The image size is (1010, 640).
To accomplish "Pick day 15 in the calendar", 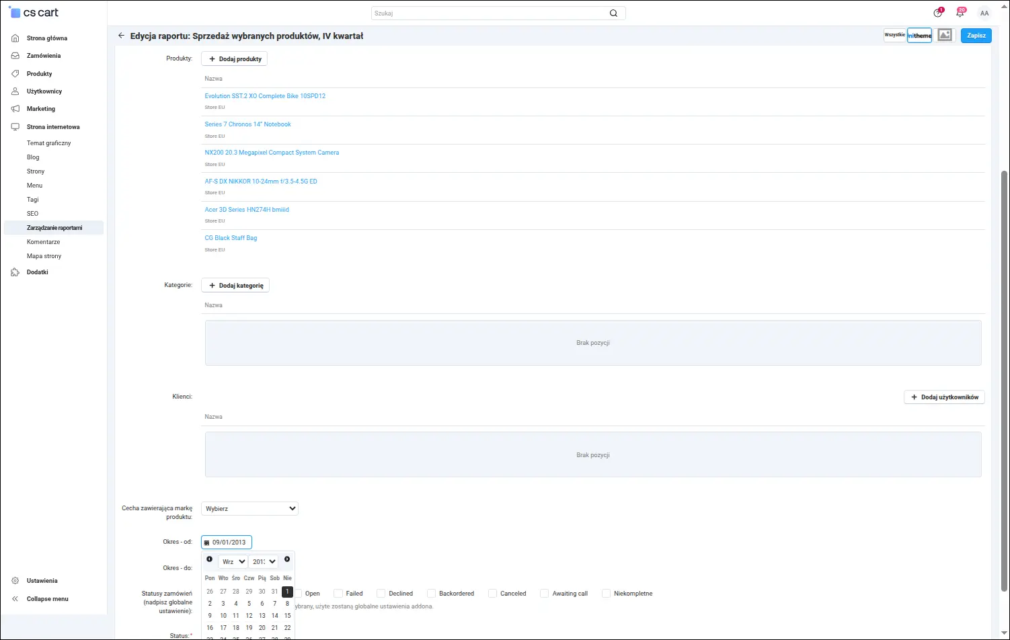I will coord(287,616).
